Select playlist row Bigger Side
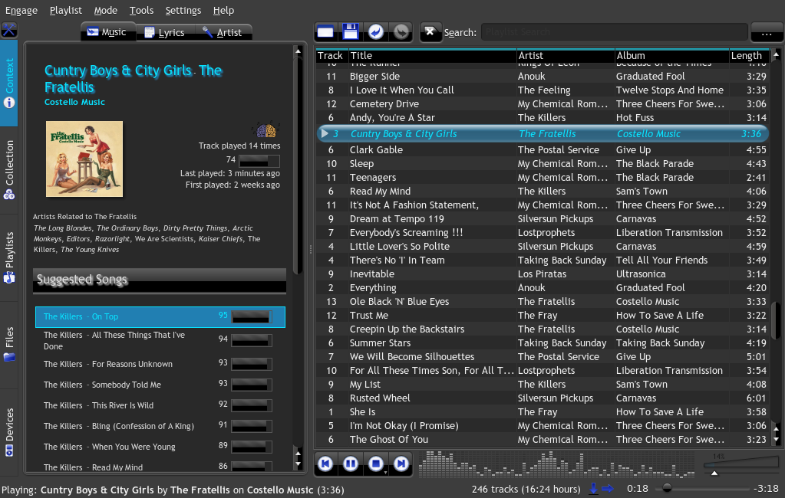The width and height of the screenshot is (785, 498). 543,77
